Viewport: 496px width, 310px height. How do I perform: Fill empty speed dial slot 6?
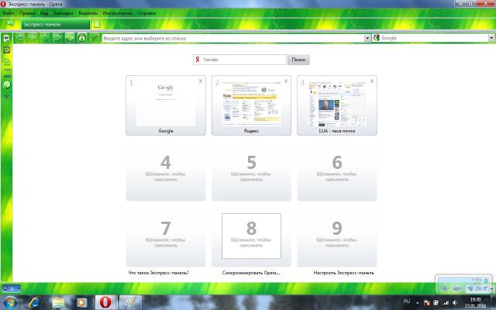coord(337,172)
